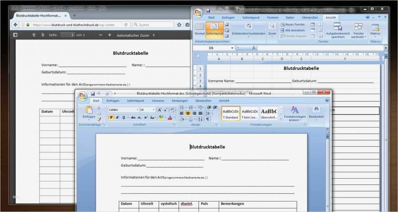Show paragraph marks pilcrow icon

pyautogui.click(x=208, y=119)
